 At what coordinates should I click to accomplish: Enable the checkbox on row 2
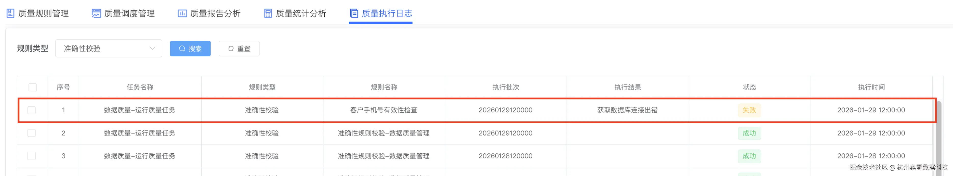pos(33,133)
